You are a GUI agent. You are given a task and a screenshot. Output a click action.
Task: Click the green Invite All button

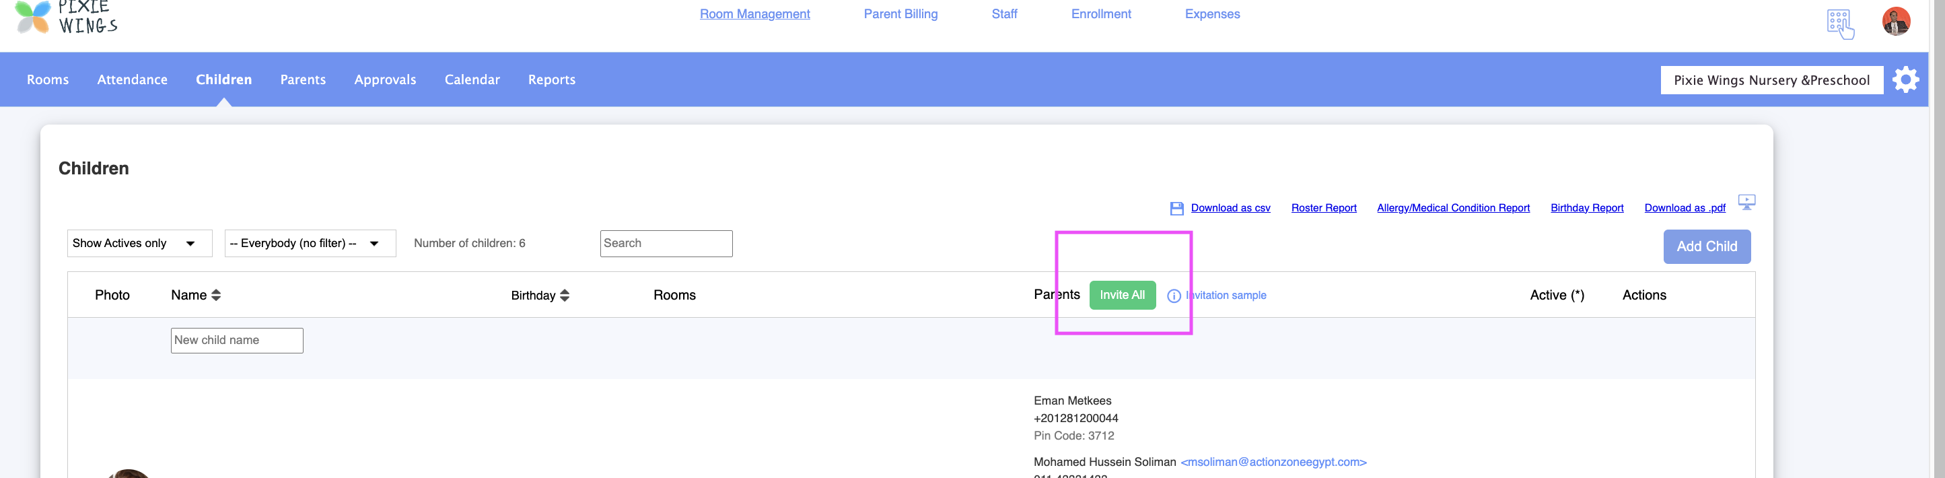(x=1122, y=296)
